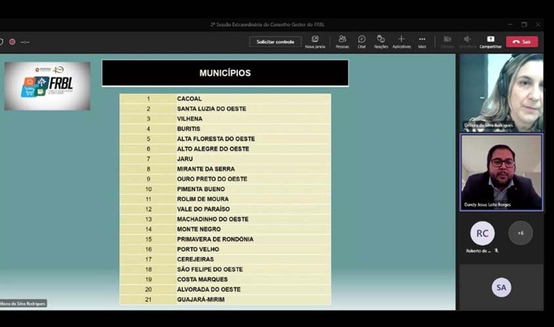Click the meeting timer display

(x=25, y=43)
